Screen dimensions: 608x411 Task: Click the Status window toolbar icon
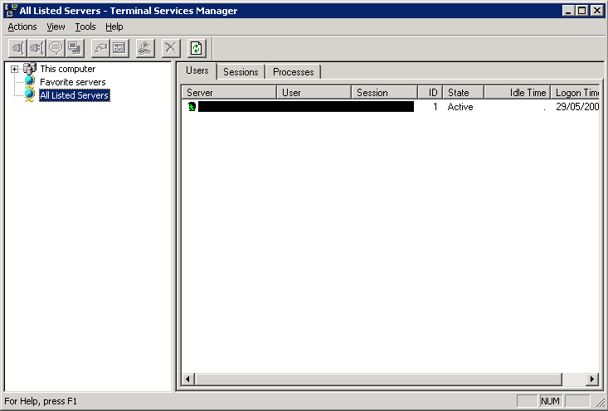(119, 48)
